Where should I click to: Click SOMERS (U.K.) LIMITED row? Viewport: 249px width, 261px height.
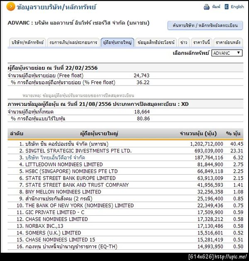(x=125, y=233)
